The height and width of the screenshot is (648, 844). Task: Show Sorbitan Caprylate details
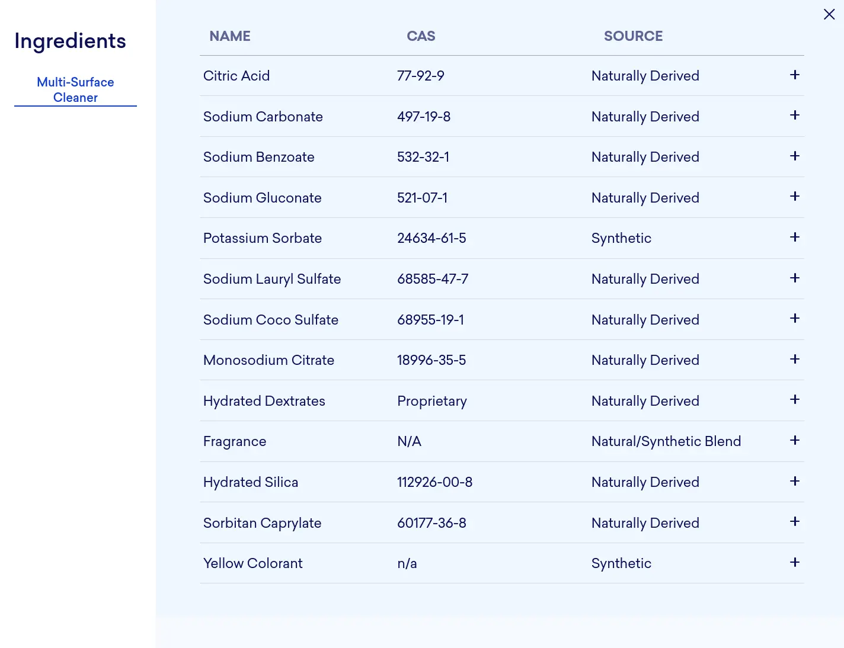tap(795, 522)
